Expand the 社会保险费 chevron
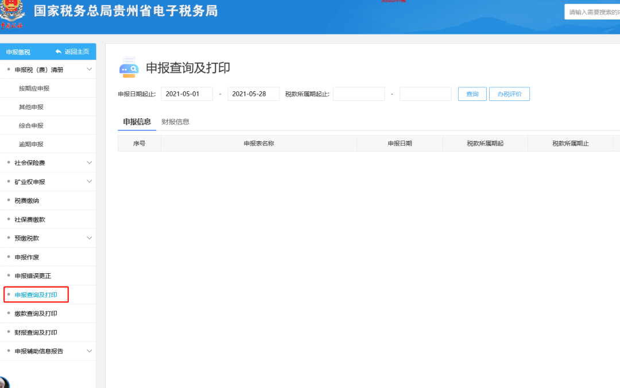 click(90, 162)
